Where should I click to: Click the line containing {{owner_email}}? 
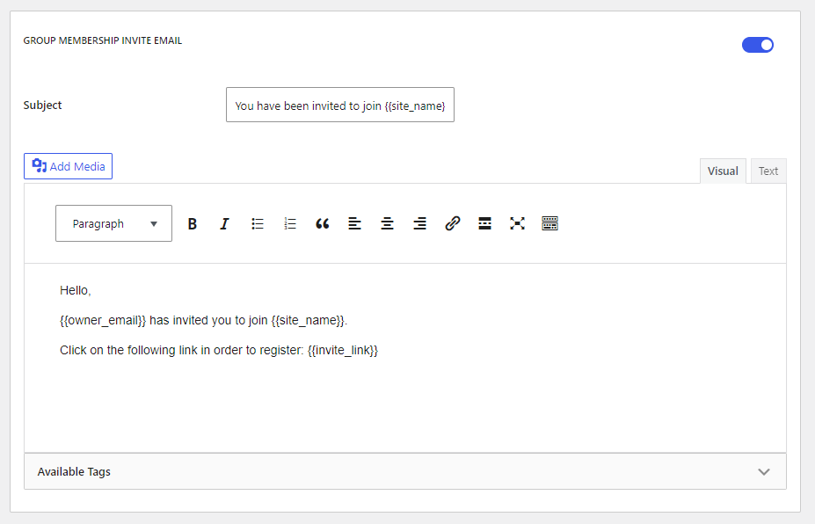[203, 320]
